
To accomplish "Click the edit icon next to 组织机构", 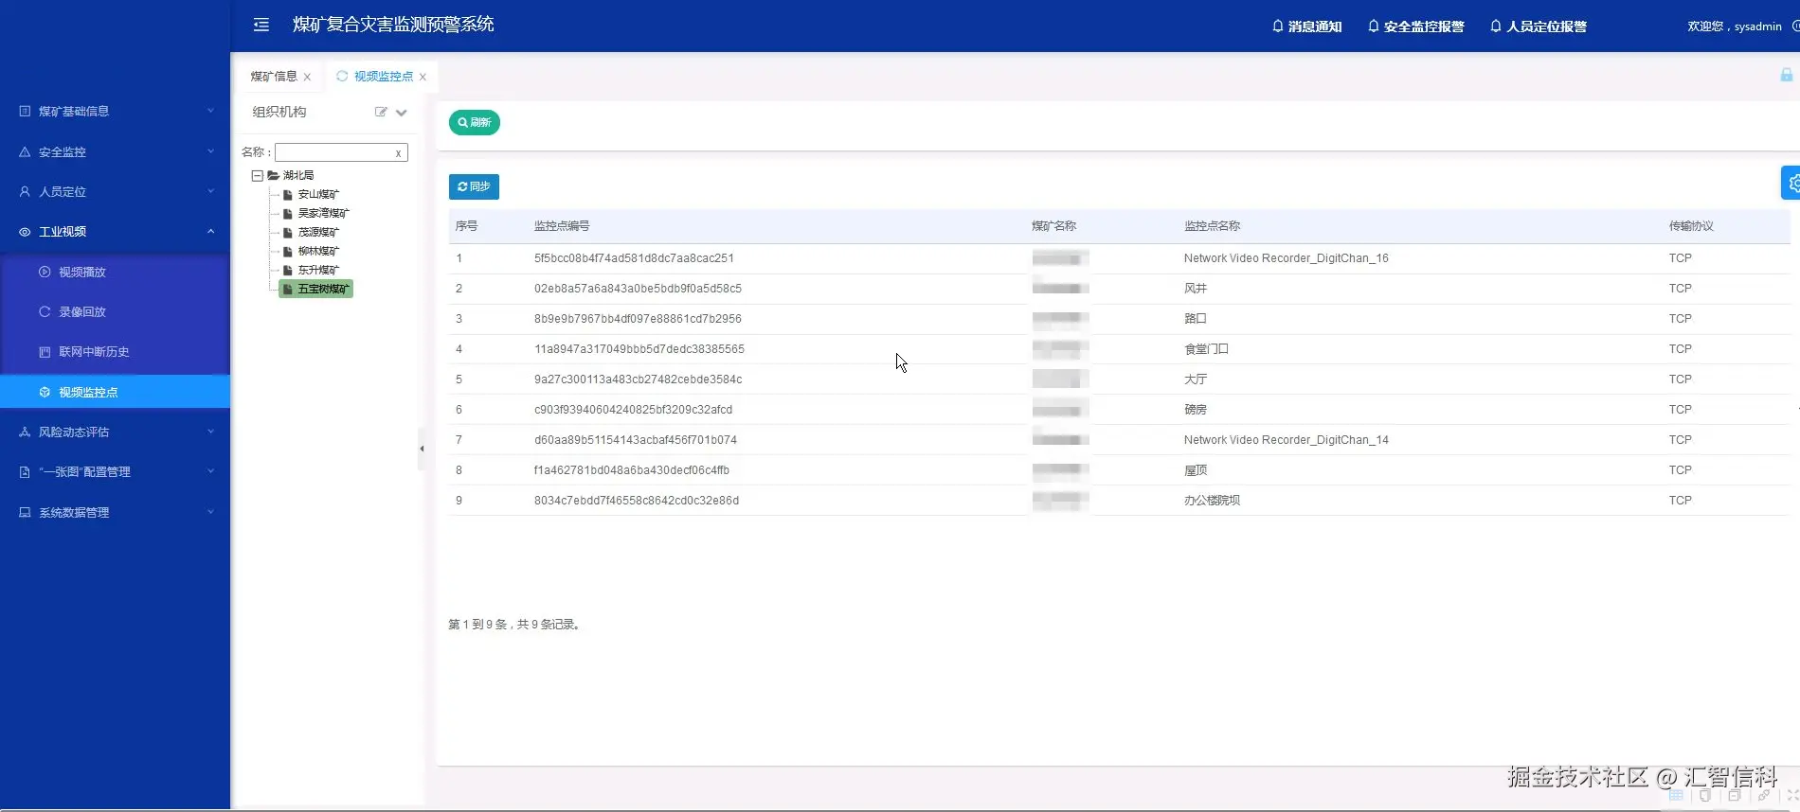I will [381, 112].
